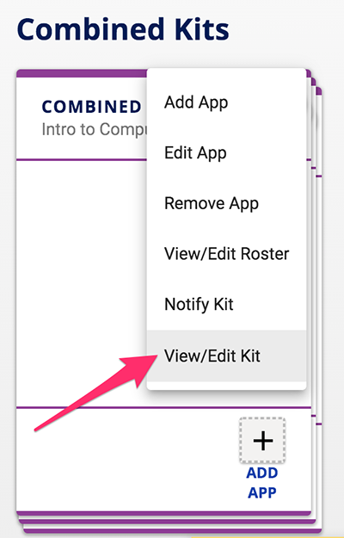Viewport: 344px width, 538px height.
Task: Click the purple top bar of front card
Action: pyautogui.click(x=82, y=73)
